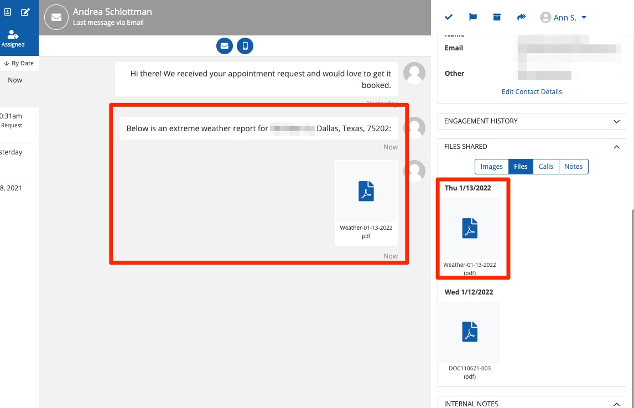Collapse the Internal Notes section
Image resolution: width=634 pixels, height=408 pixels.
(x=616, y=404)
